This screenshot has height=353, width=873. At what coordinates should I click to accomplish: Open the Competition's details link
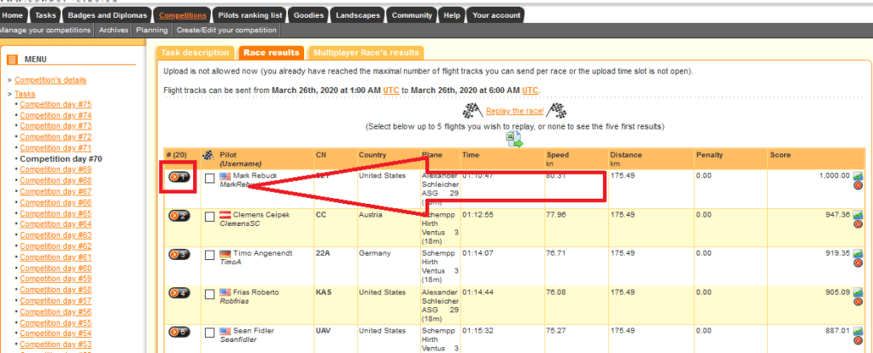tap(50, 80)
